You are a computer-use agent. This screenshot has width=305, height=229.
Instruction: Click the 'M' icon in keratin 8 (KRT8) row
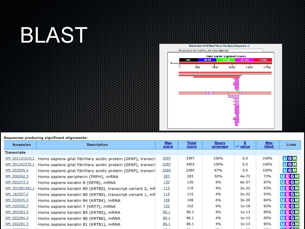coord(297,182)
